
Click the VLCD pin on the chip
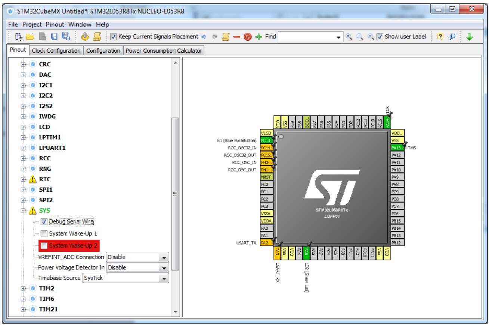point(266,133)
